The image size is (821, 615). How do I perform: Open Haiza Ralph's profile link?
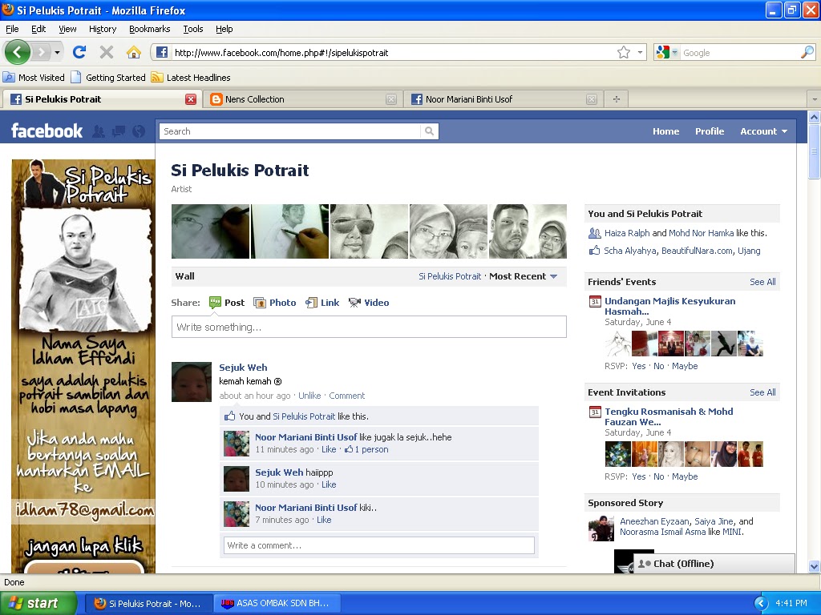(627, 233)
